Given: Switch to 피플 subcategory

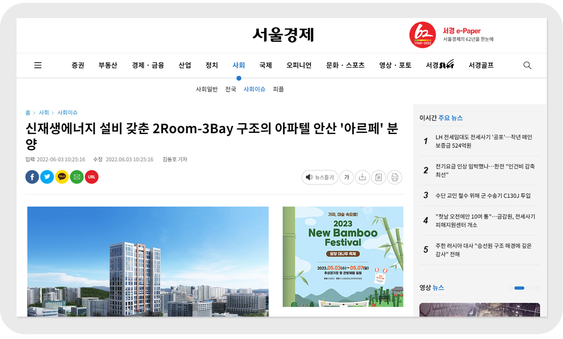Looking at the screenshot, I should 279,89.
